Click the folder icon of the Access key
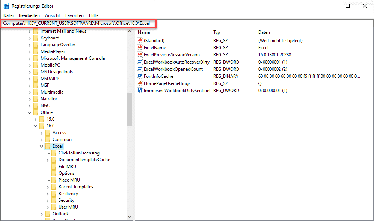The width and height of the screenshot is (374, 221). click(x=48, y=132)
